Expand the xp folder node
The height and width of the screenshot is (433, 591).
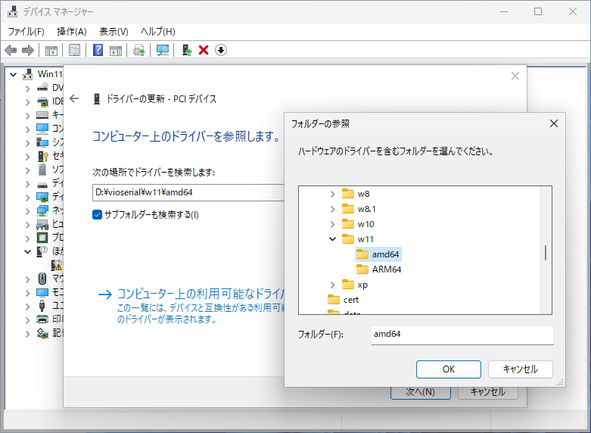332,285
